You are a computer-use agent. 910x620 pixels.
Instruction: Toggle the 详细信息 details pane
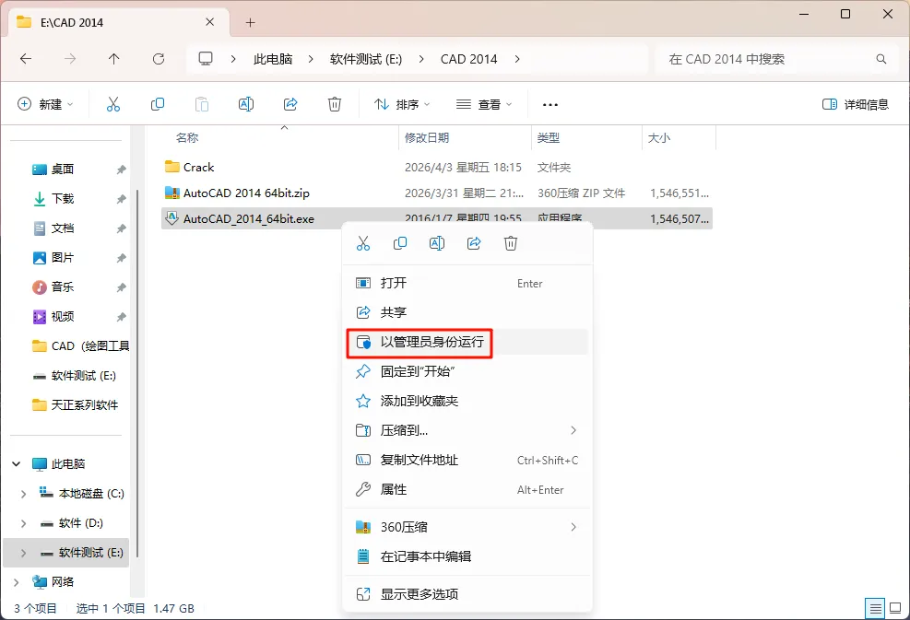click(x=856, y=104)
